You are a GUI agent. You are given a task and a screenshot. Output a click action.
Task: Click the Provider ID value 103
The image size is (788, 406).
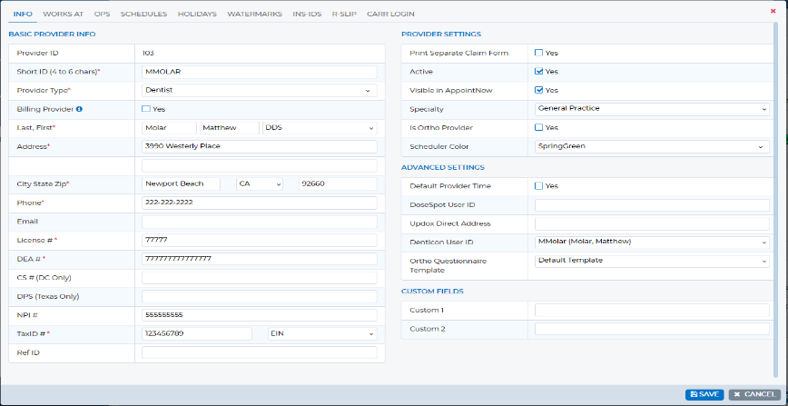pos(148,53)
